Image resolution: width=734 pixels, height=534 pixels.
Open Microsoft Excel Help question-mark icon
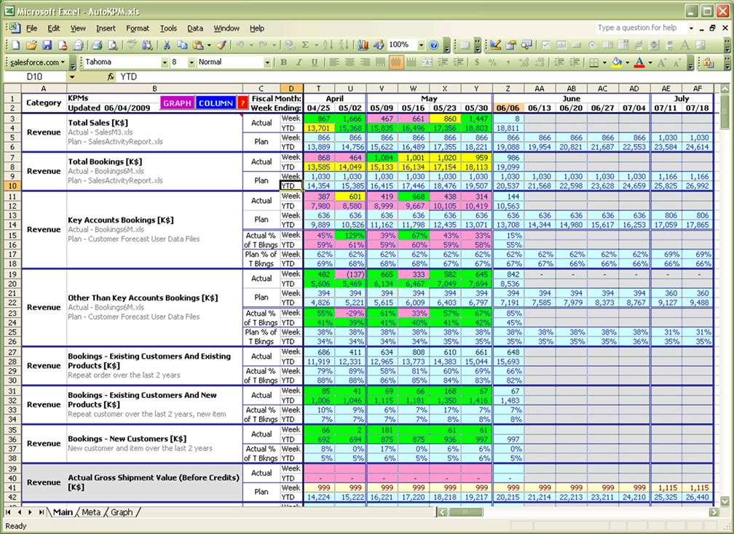point(434,45)
